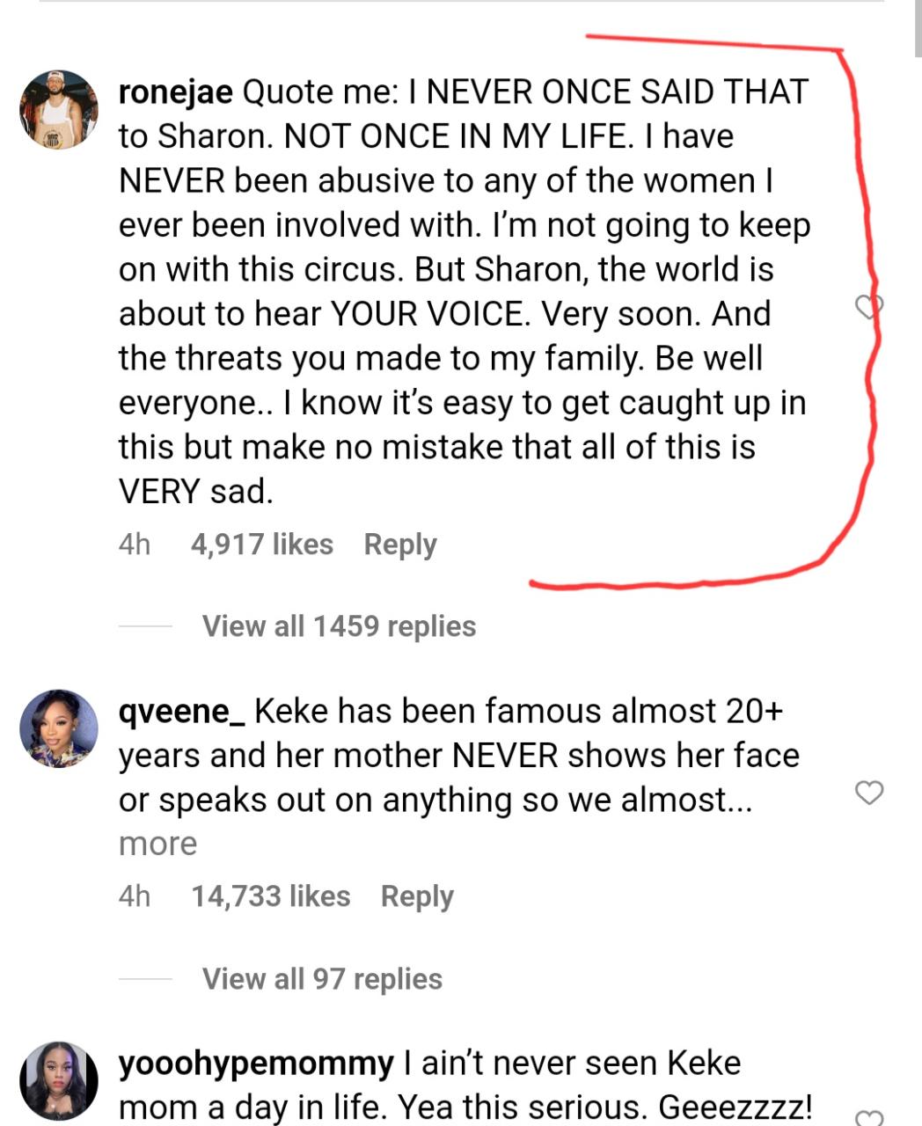Reply to qveene_'s comment

pyautogui.click(x=417, y=896)
